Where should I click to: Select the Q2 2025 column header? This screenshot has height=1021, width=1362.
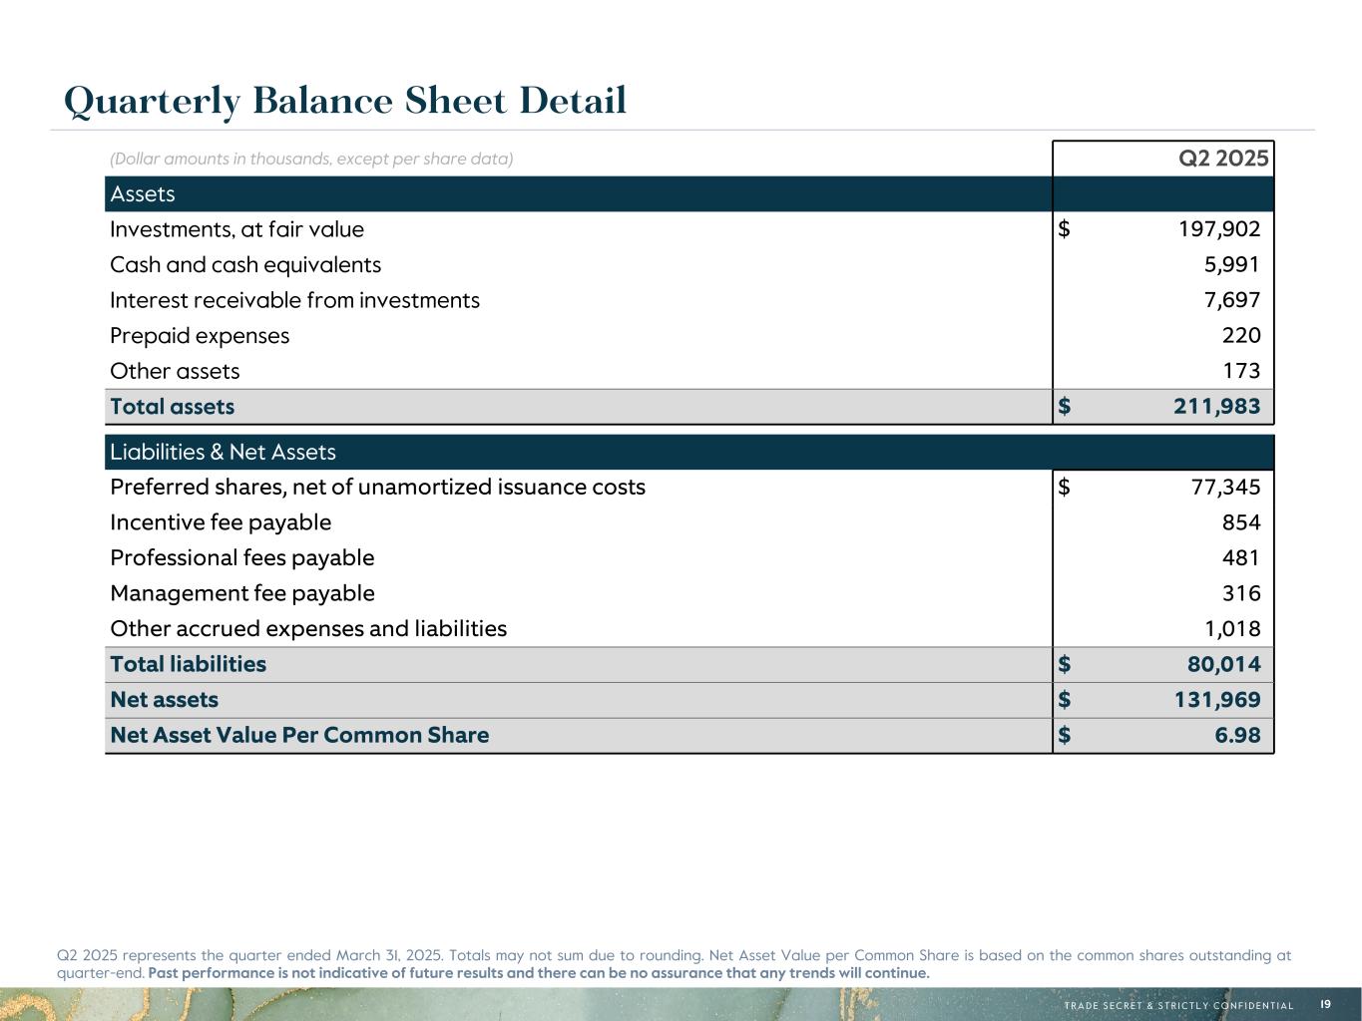pos(1223,159)
